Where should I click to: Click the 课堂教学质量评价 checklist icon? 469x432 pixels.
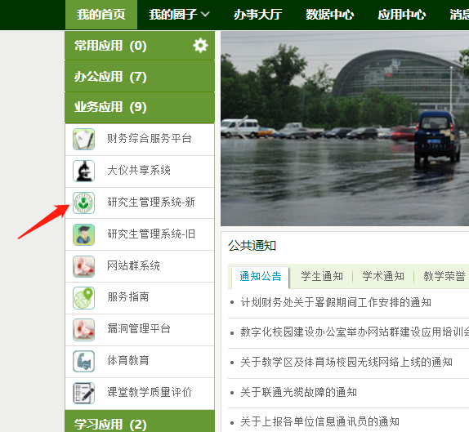[x=83, y=393]
